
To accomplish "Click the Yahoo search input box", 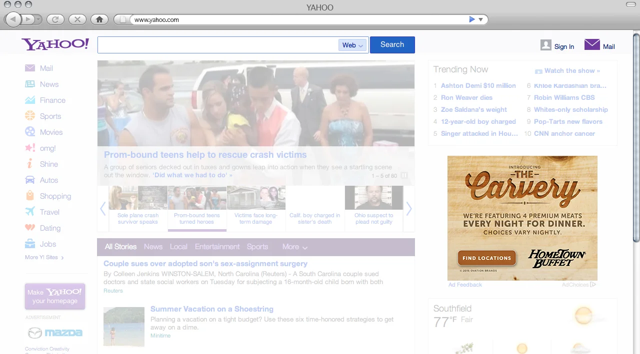I will coord(218,45).
